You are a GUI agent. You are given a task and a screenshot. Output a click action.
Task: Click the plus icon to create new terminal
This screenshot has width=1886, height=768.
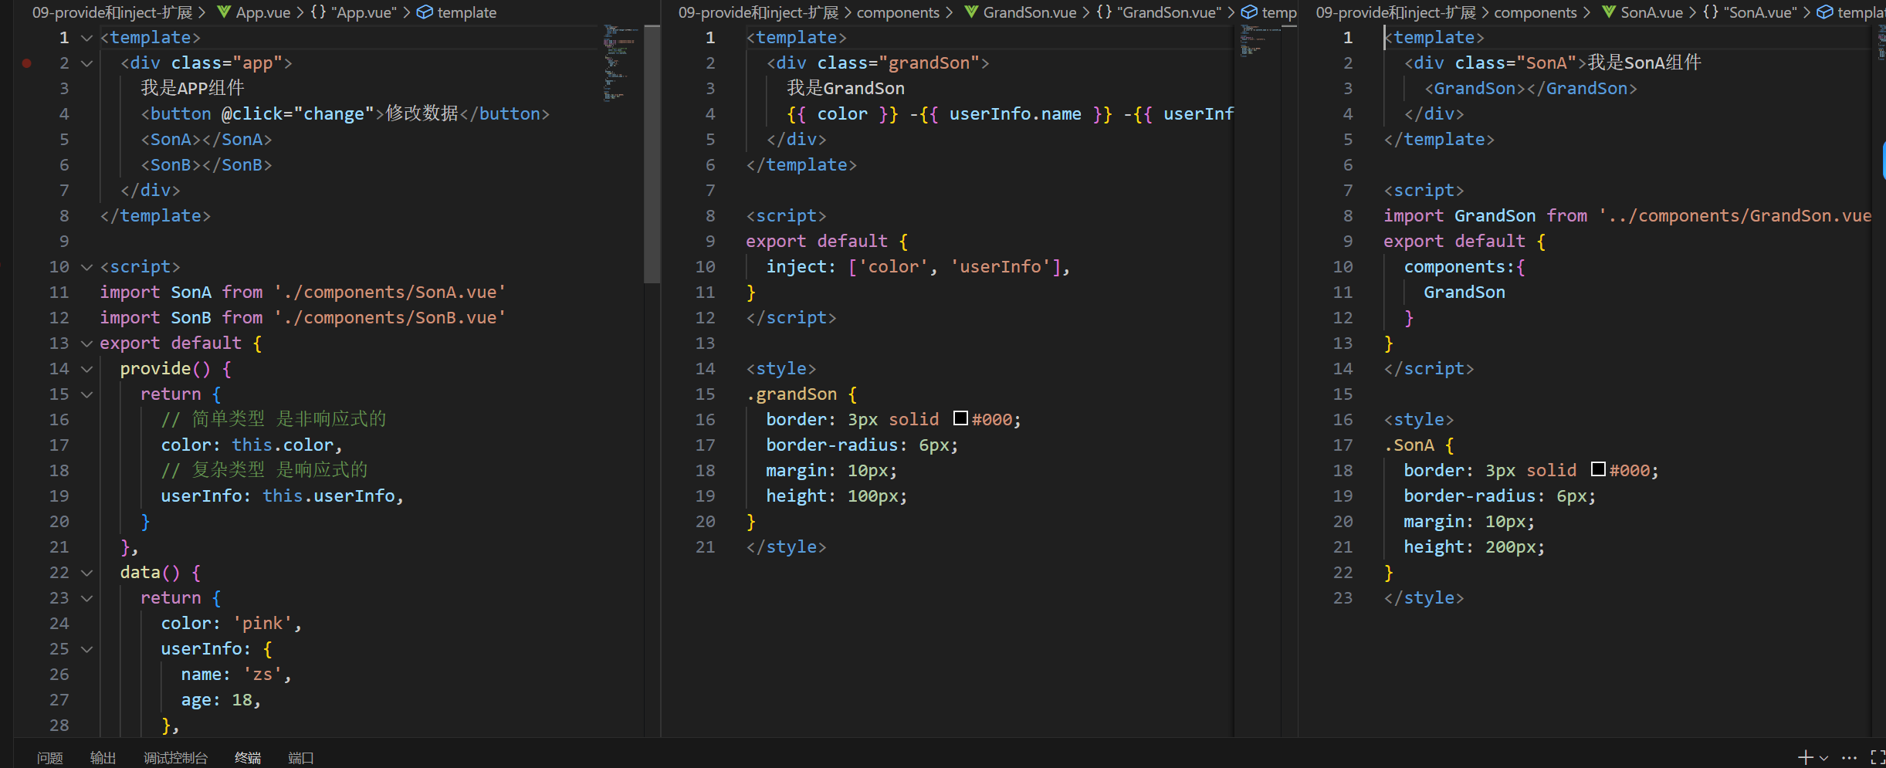pyautogui.click(x=1805, y=757)
